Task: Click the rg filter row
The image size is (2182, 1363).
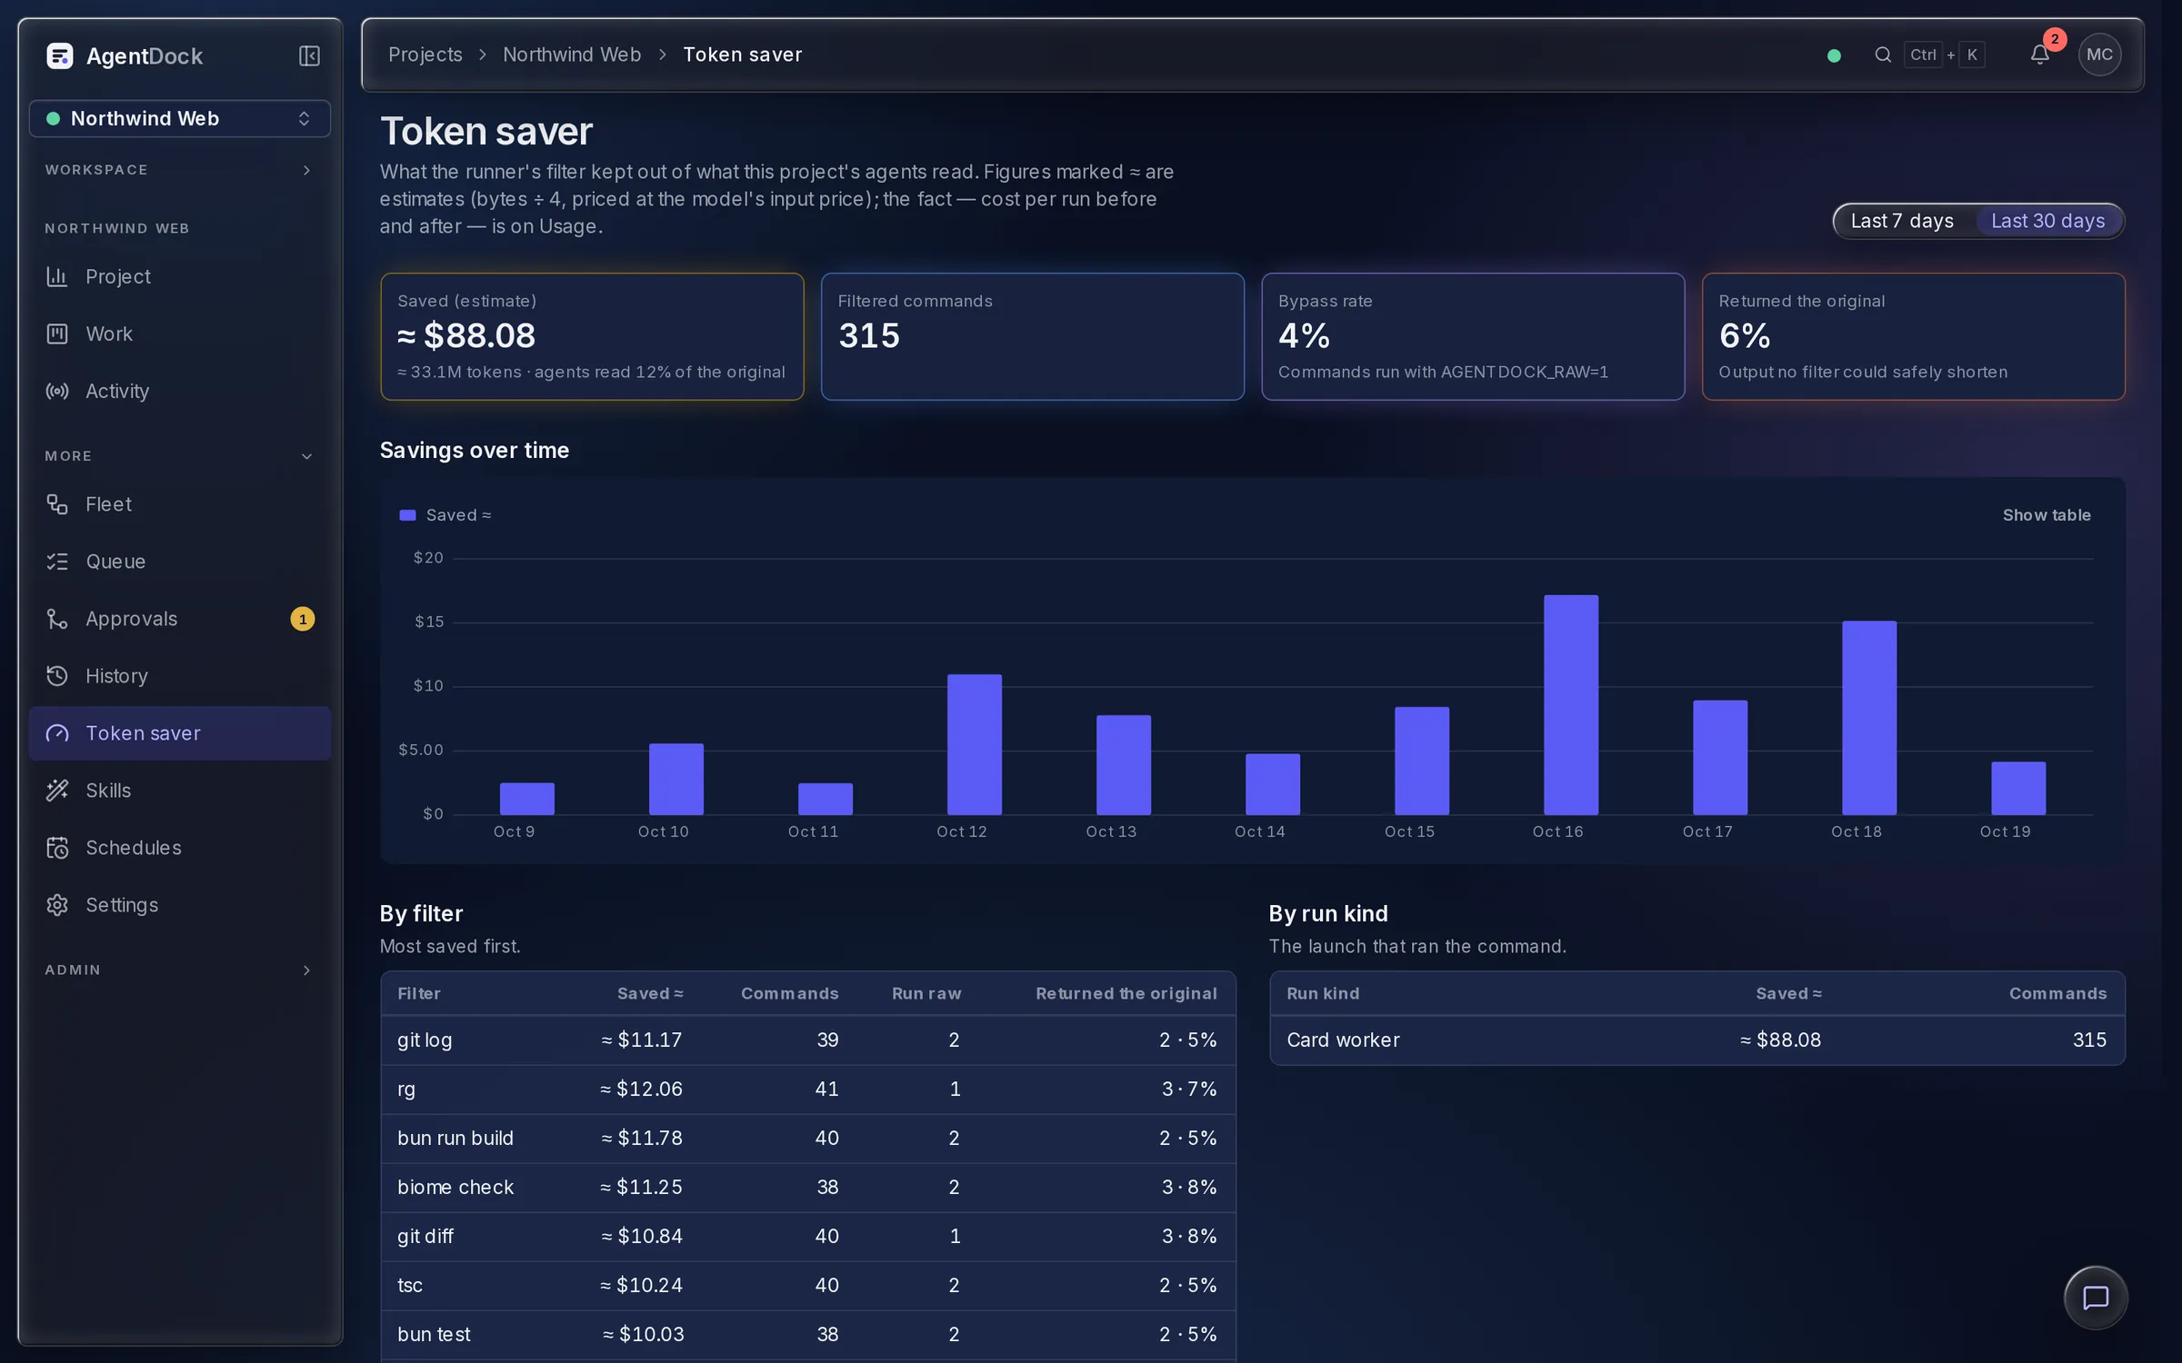Action: coord(808,1089)
